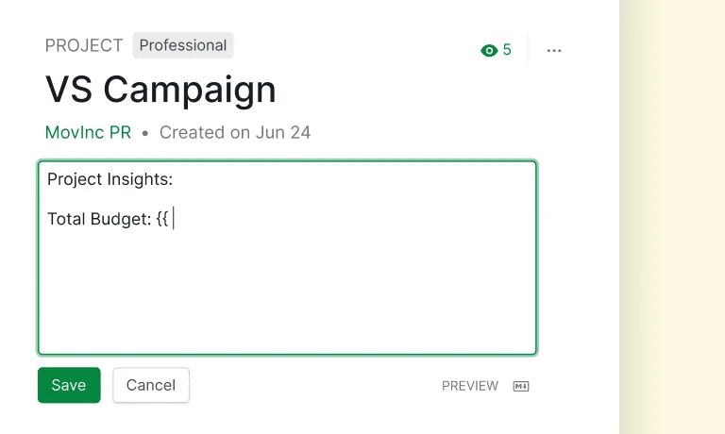Click the divider beside watchers count

[x=528, y=49]
